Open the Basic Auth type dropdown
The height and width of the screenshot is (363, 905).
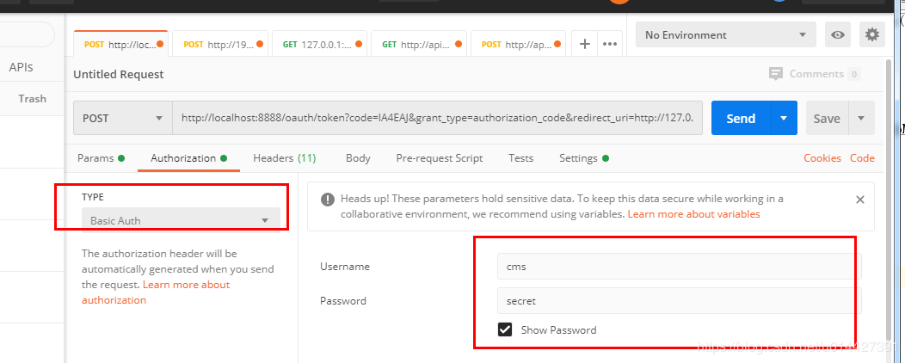click(181, 221)
